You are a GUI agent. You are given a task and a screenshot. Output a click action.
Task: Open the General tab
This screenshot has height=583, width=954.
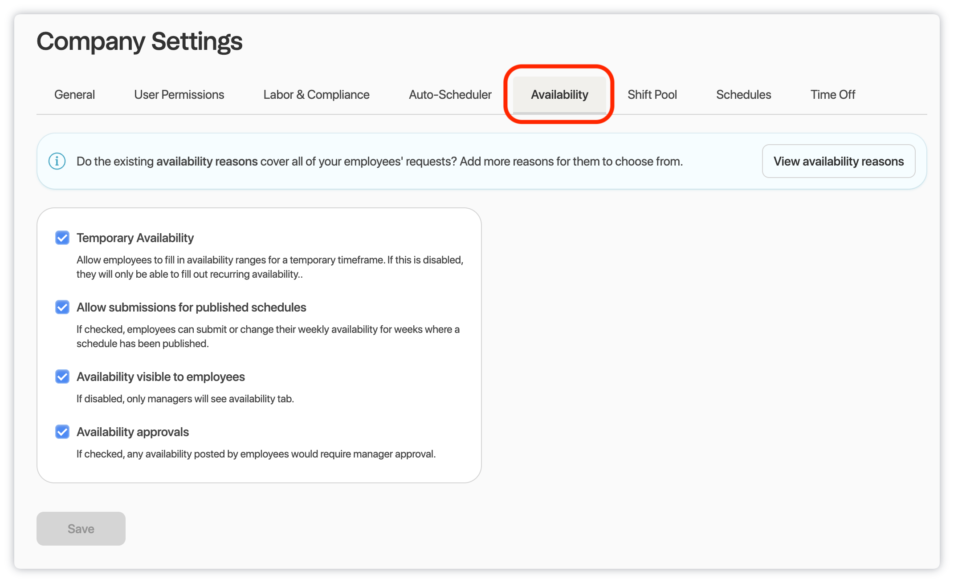click(74, 95)
